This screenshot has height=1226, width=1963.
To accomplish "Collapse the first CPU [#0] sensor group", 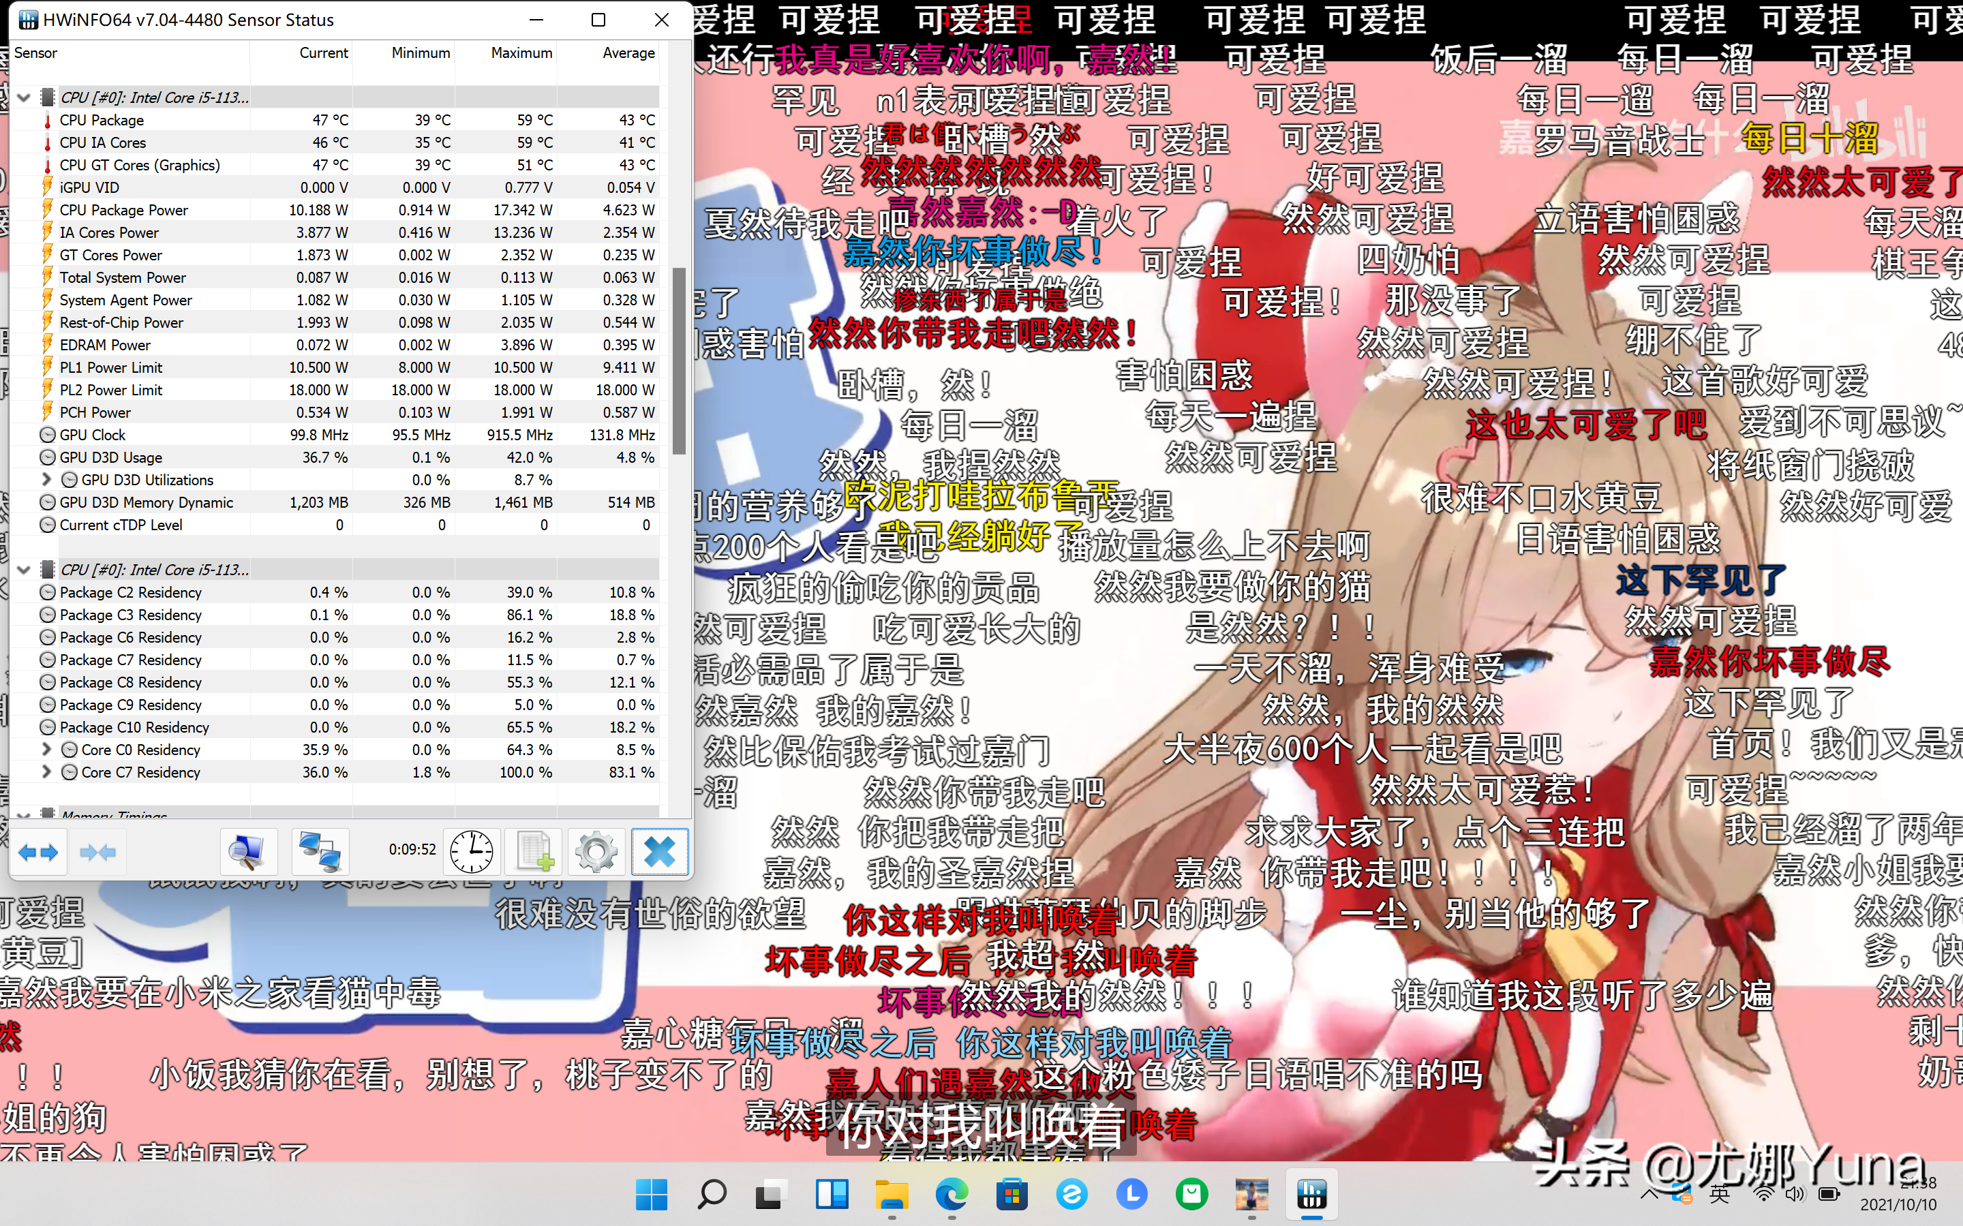I will (x=23, y=97).
